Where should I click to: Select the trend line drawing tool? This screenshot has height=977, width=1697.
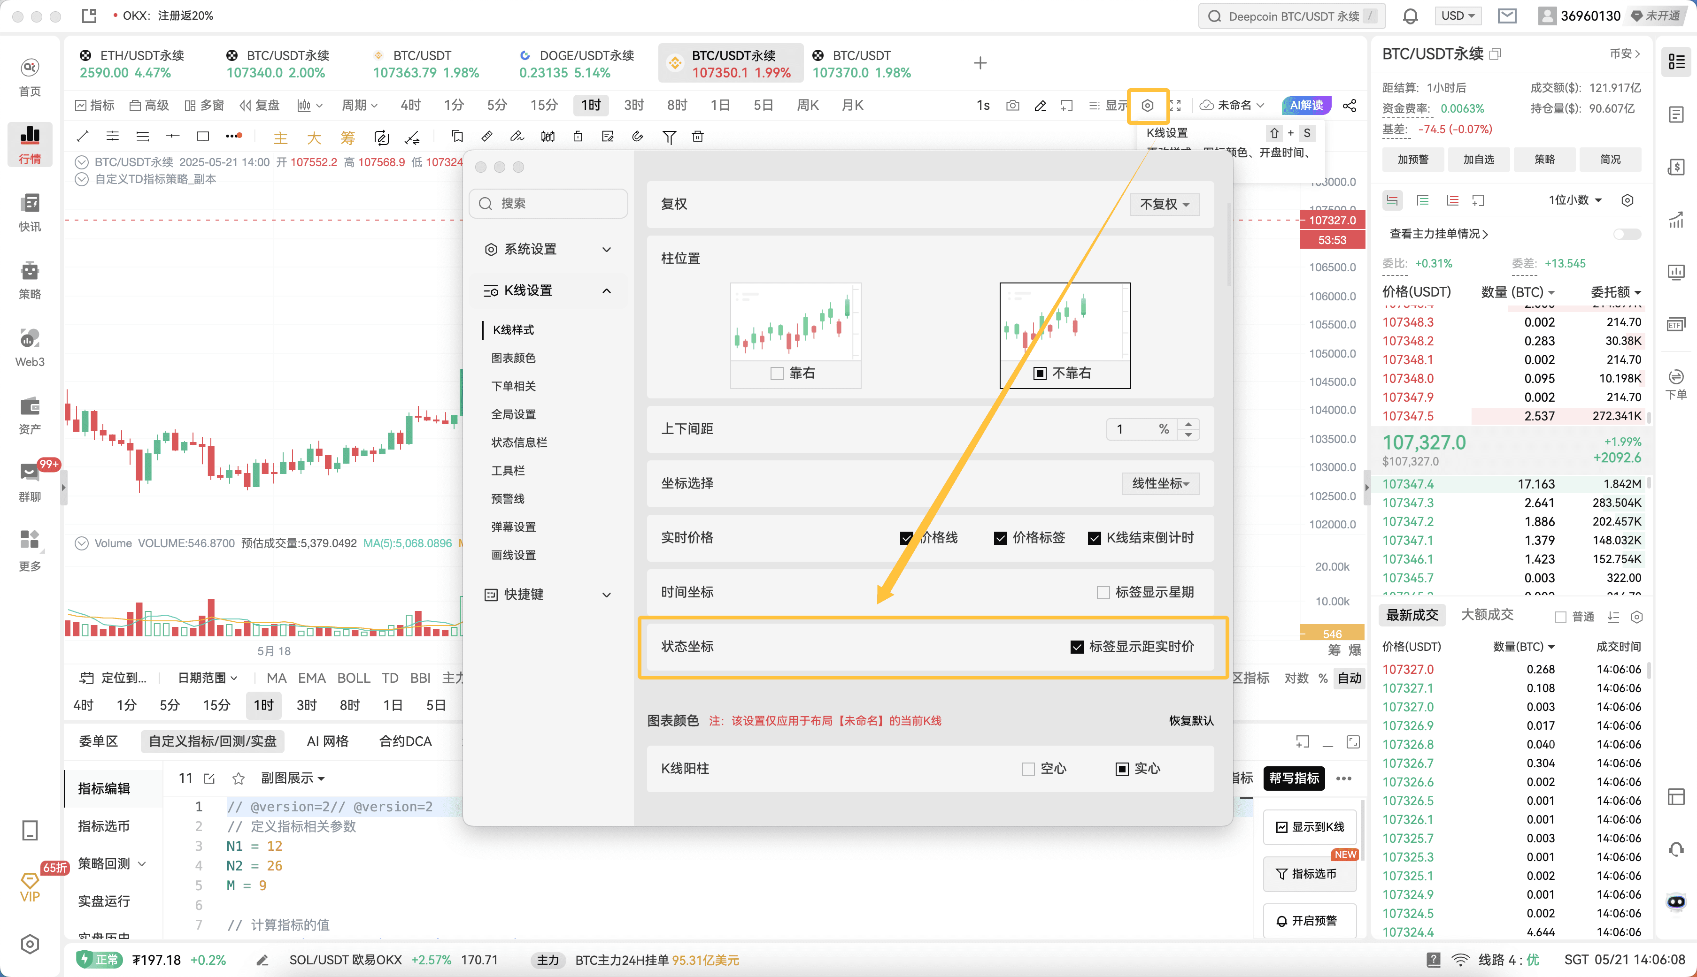coord(83,137)
